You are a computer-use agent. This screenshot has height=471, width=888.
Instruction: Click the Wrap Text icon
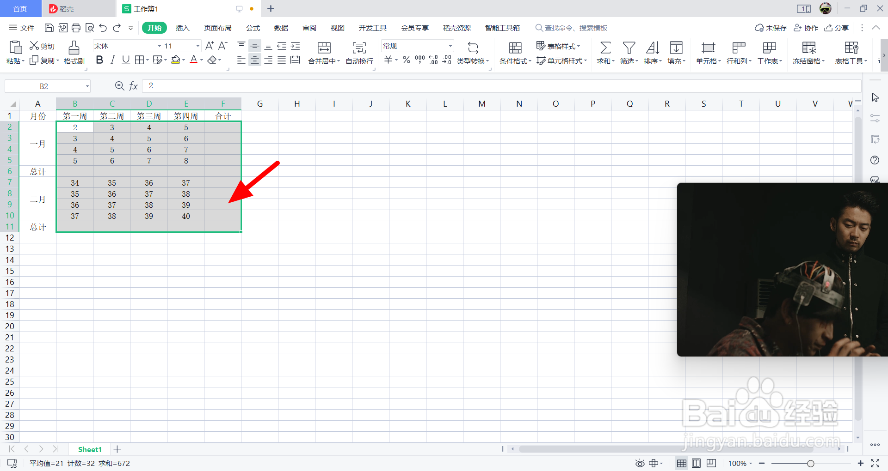point(359,48)
